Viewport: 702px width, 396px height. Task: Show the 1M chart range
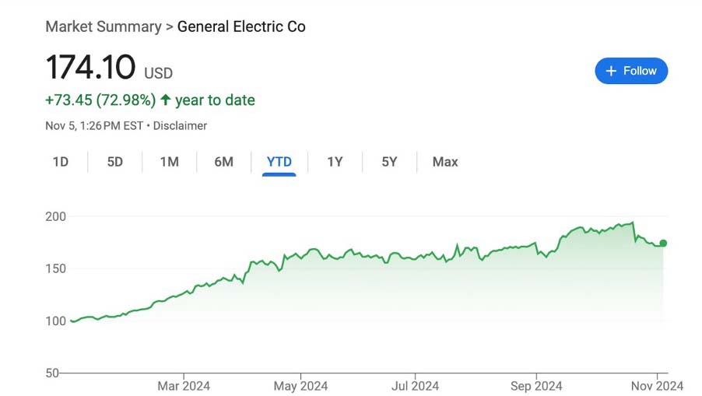click(169, 162)
